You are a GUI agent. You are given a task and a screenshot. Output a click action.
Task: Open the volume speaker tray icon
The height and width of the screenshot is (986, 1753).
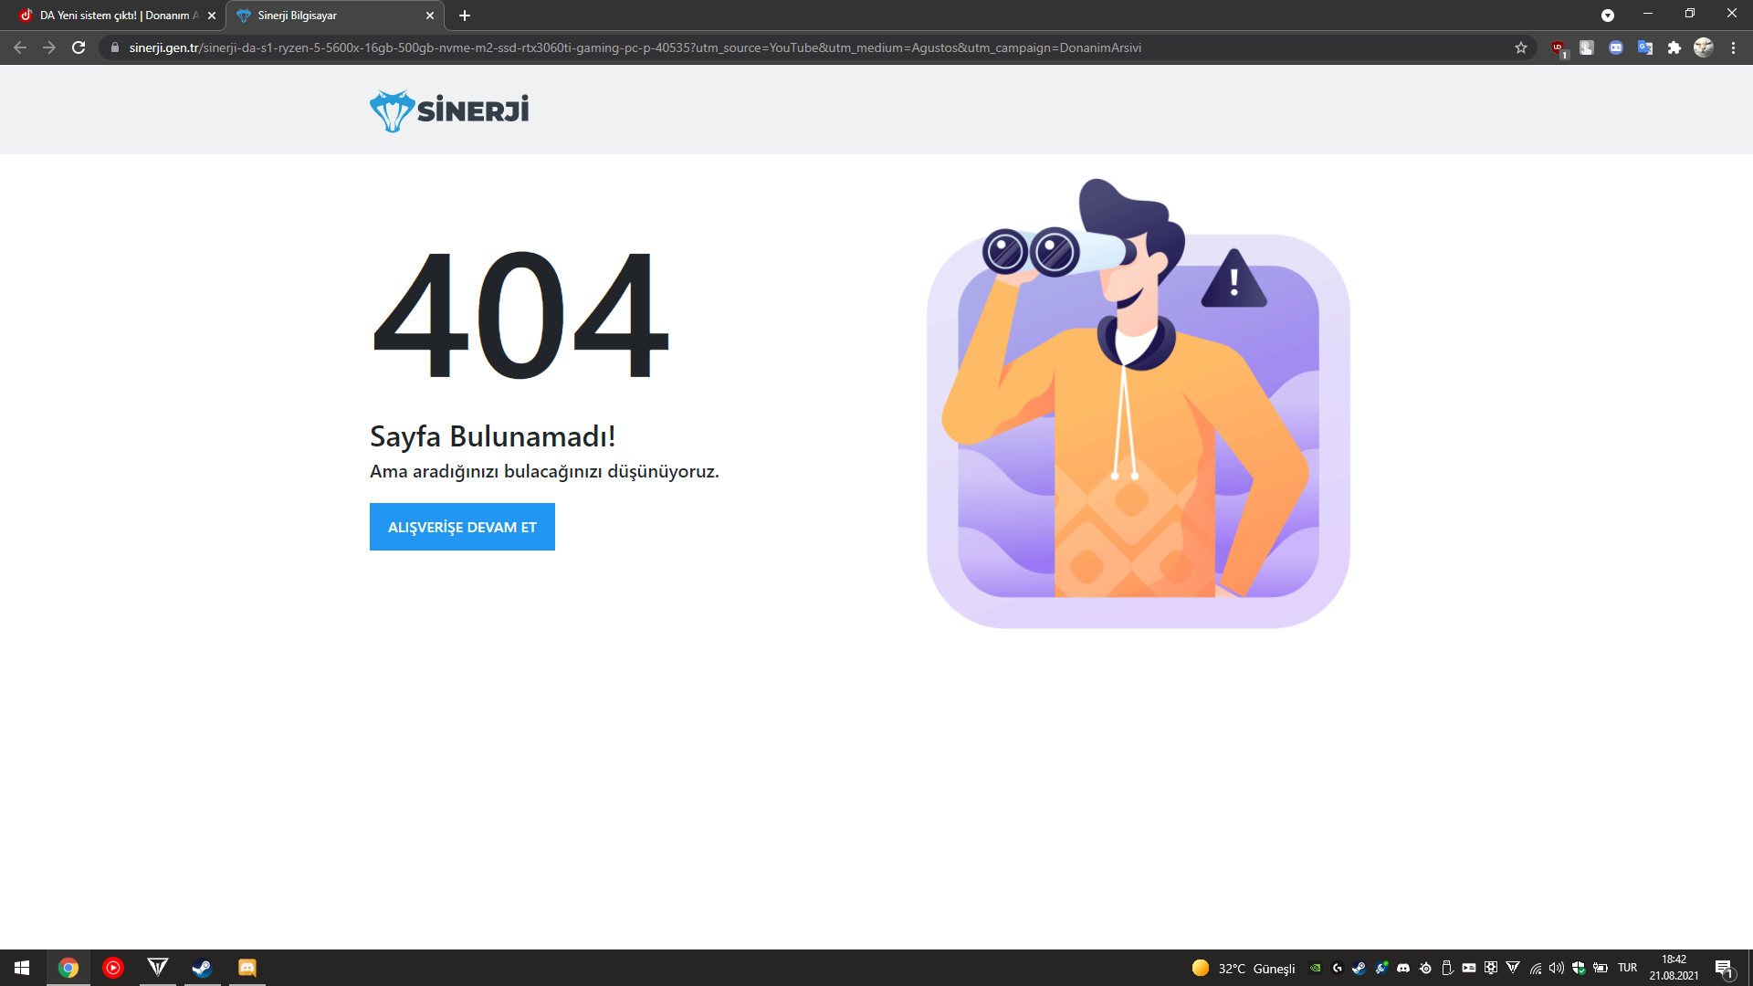click(x=1557, y=968)
